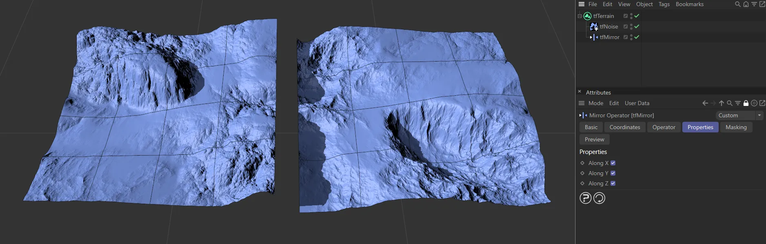The image size is (766, 244).
Task: Click the tfNoise object icon
Action: coord(594,26)
